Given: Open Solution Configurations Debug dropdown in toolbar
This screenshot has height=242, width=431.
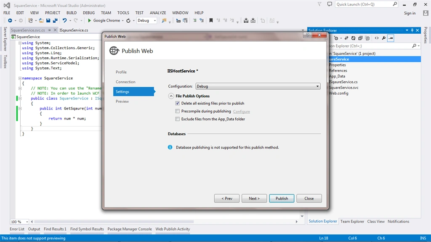Looking at the screenshot, I should 147,21.
